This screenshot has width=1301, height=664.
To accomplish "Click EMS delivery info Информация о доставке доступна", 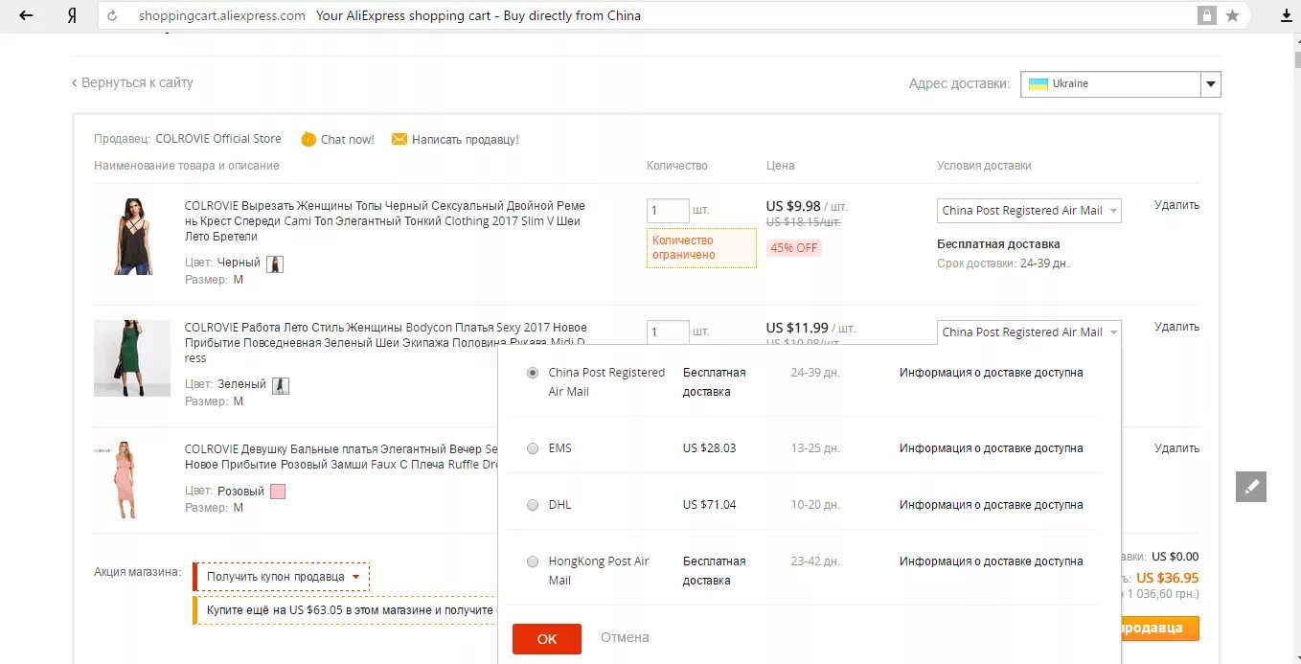I will point(992,448).
